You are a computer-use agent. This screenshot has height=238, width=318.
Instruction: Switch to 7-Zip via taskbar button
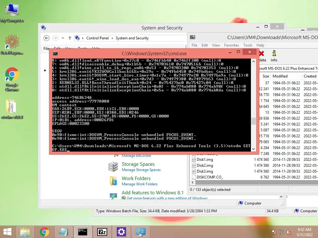102,232
